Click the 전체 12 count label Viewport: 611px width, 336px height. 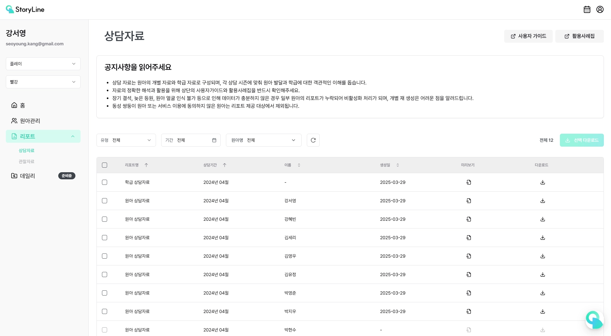pyautogui.click(x=546, y=140)
